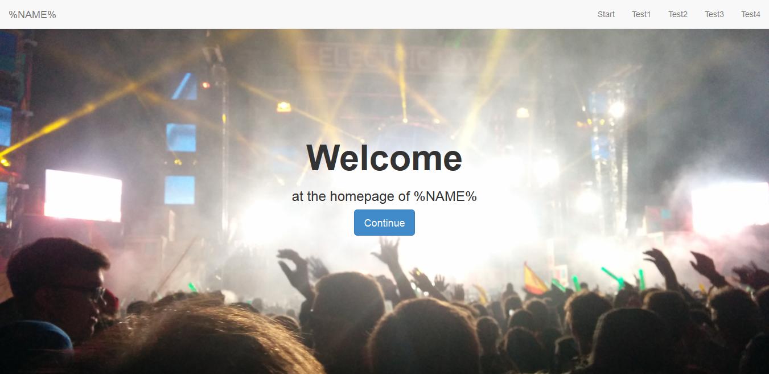Viewport: 769px width, 374px height.
Task: Click the bright spotlight on the right tower
Action: (616, 108)
